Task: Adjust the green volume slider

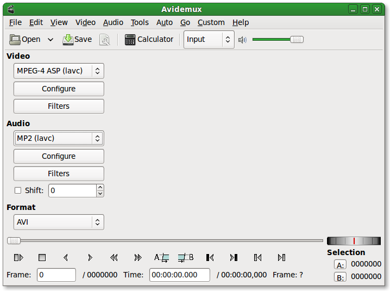Action: pos(278,40)
